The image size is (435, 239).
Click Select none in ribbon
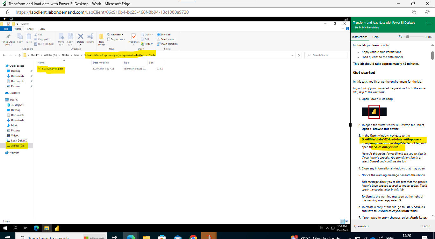[165, 39]
